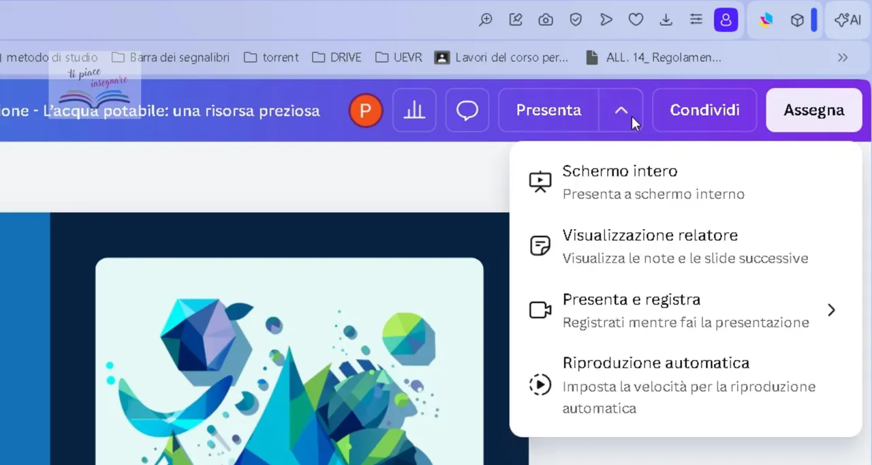Open the ALL. 14_ Regolamen... bookmark
Image resolution: width=872 pixels, height=465 pixels.
pos(653,57)
